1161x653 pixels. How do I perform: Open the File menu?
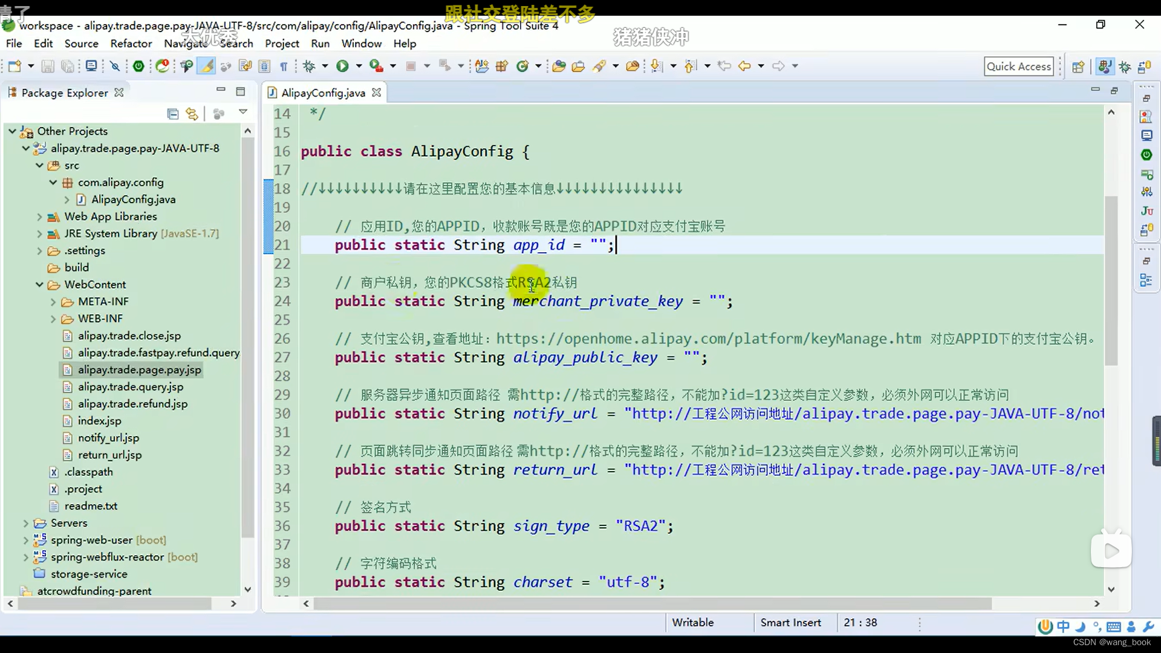click(x=14, y=44)
